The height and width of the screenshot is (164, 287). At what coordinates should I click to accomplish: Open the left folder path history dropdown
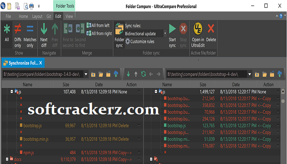click(x=86, y=74)
